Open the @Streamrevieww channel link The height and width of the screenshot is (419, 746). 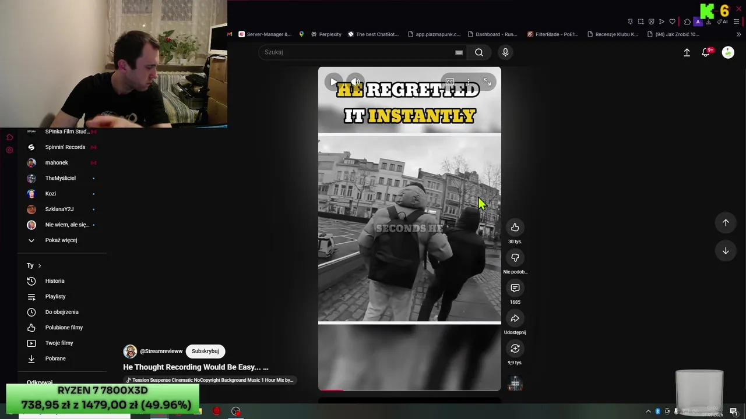[x=161, y=351]
